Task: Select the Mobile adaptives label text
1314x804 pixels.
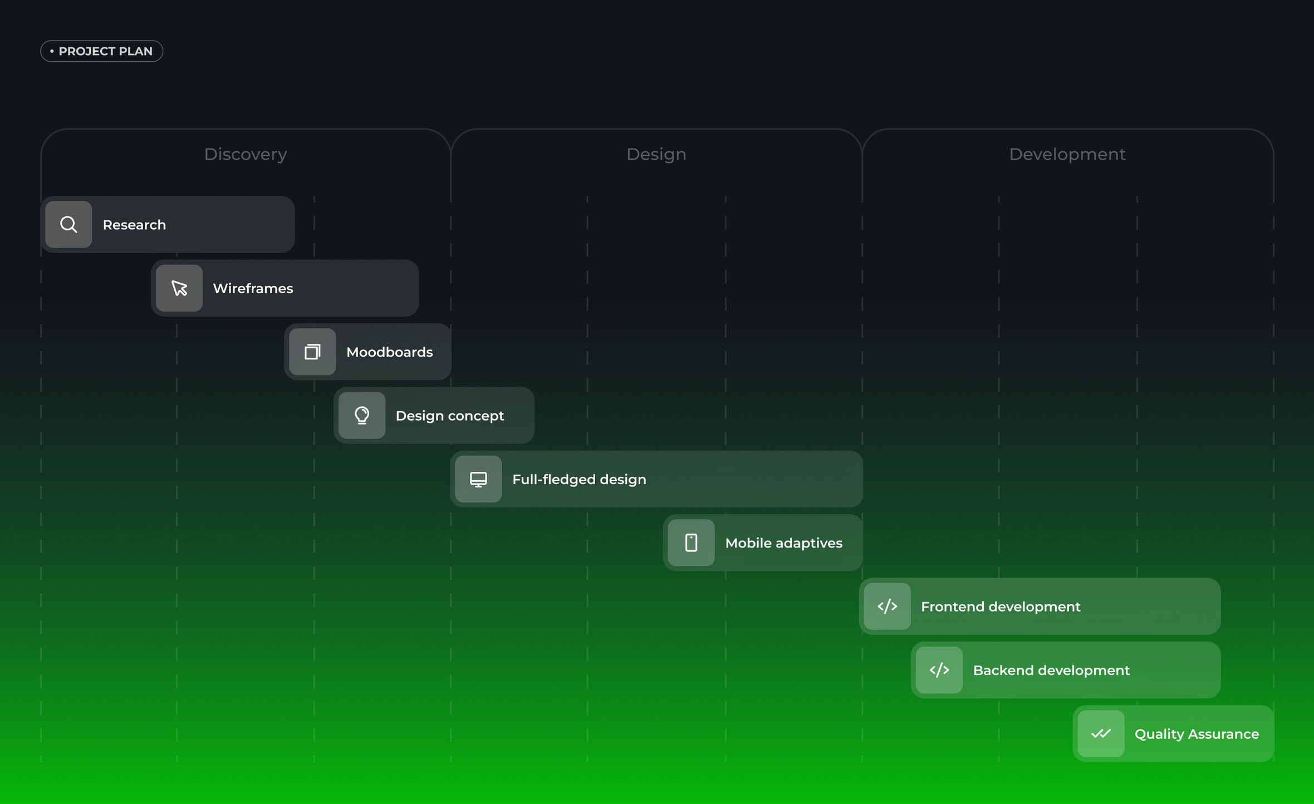Action: 784,543
